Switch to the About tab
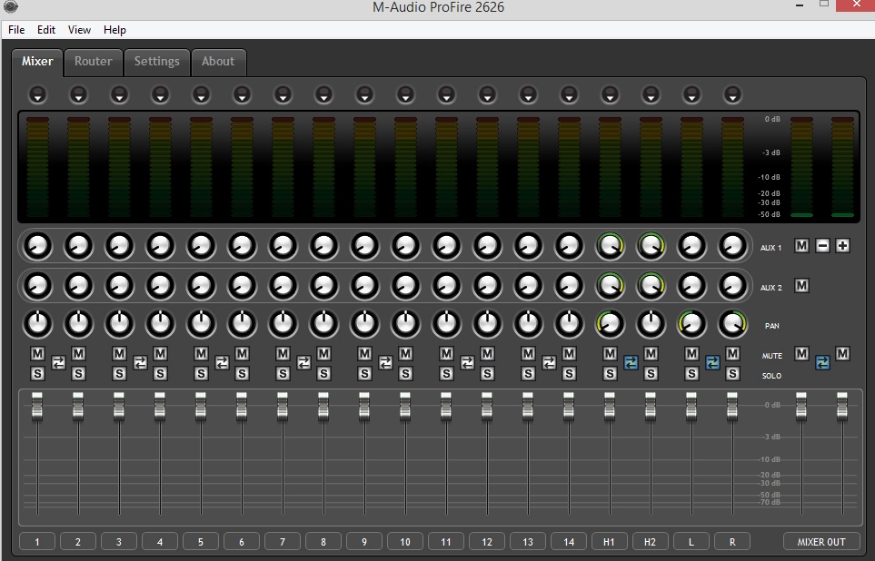 [218, 62]
